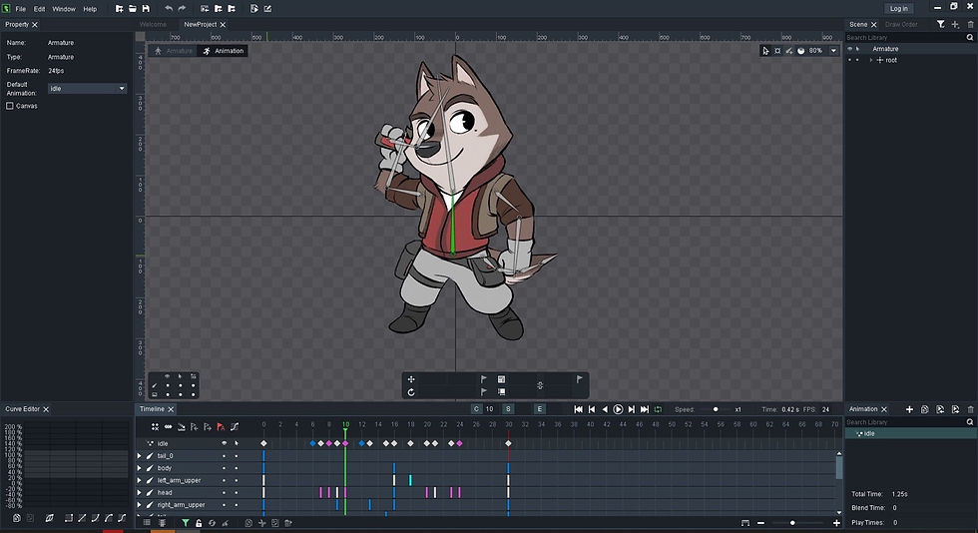Adjust the timeline zoom slider
Screen dimensions: 978x533
coord(792,523)
